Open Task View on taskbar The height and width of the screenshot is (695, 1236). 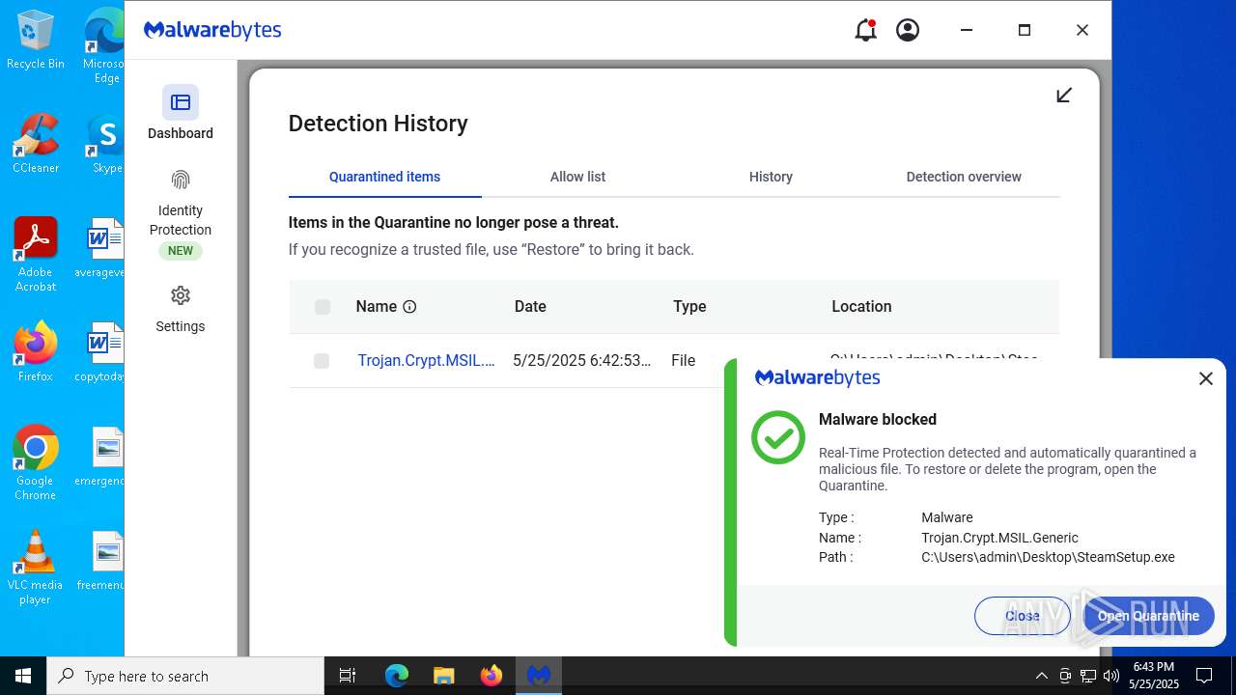click(348, 676)
